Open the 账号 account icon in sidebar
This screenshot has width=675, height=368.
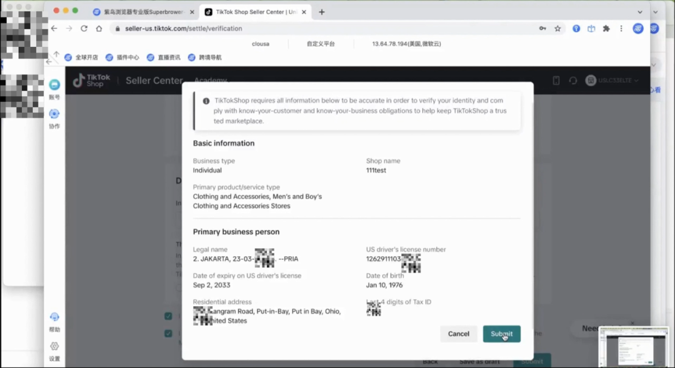pyautogui.click(x=54, y=86)
